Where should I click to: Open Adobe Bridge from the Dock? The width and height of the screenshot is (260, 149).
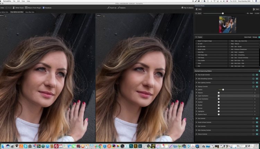(x=136, y=146)
